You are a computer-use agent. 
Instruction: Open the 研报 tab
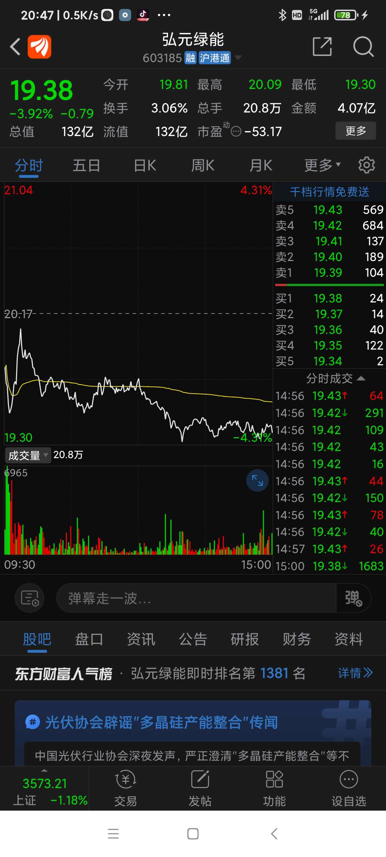coord(245,639)
